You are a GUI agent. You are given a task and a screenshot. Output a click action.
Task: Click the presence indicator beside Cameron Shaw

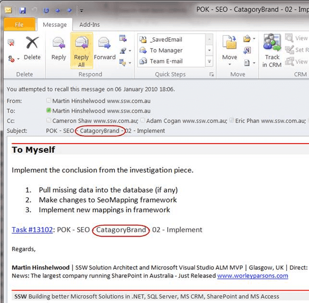[49, 121]
